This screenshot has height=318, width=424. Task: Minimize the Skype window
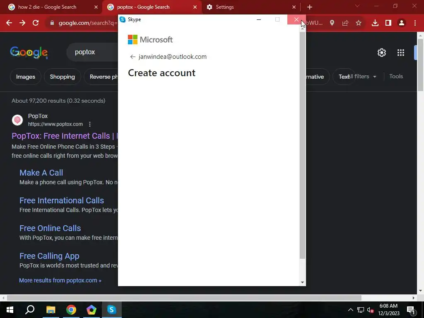(x=259, y=19)
